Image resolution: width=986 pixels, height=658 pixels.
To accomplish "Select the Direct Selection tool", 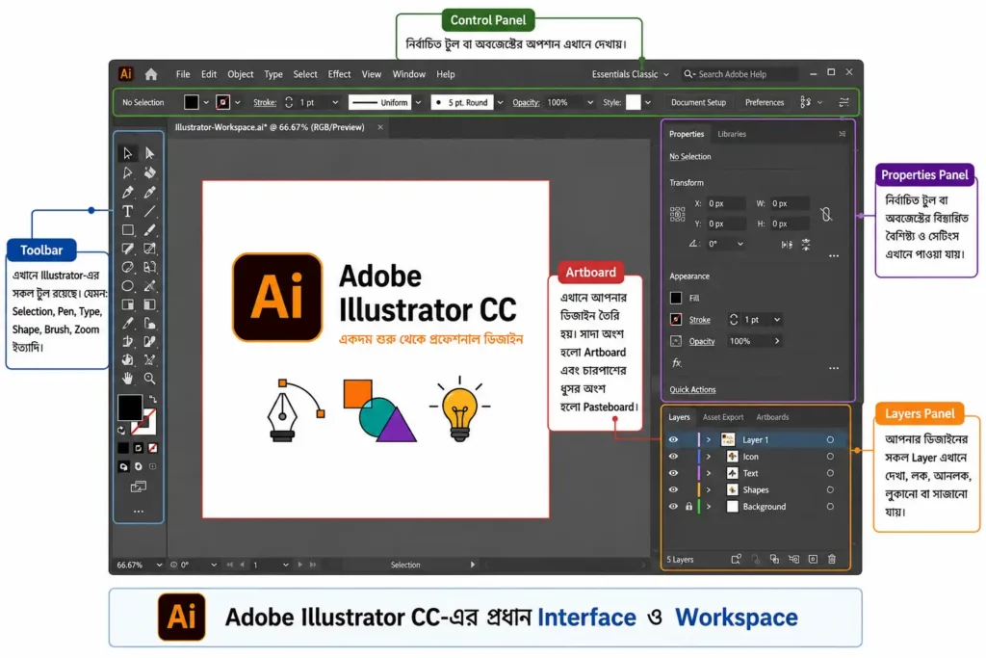I will (149, 153).
